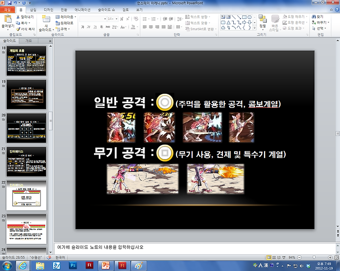Click the Format Painter (서식 복사) brush
The width and height of the screenshot is (340, 271).
pos(25,29)
